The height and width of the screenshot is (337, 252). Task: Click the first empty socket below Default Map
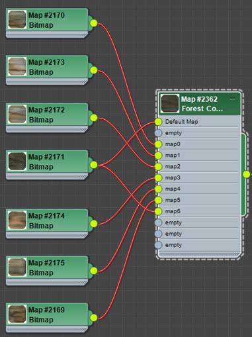tap(158, 133)
